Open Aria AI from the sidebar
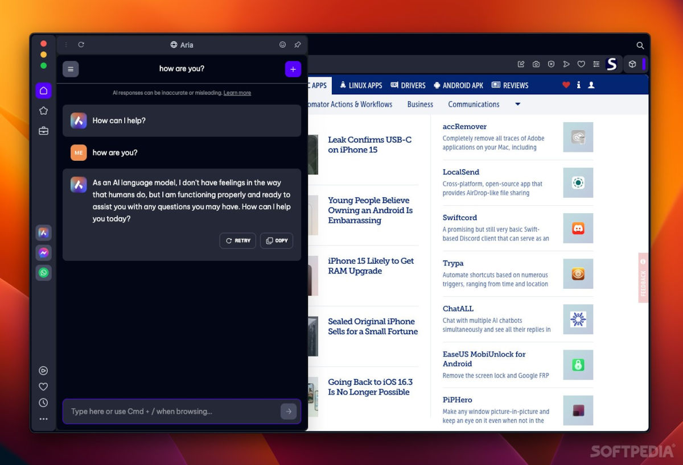Image resolution: width=683 pixels, height=465 pixels. click(x=43, y=232)
